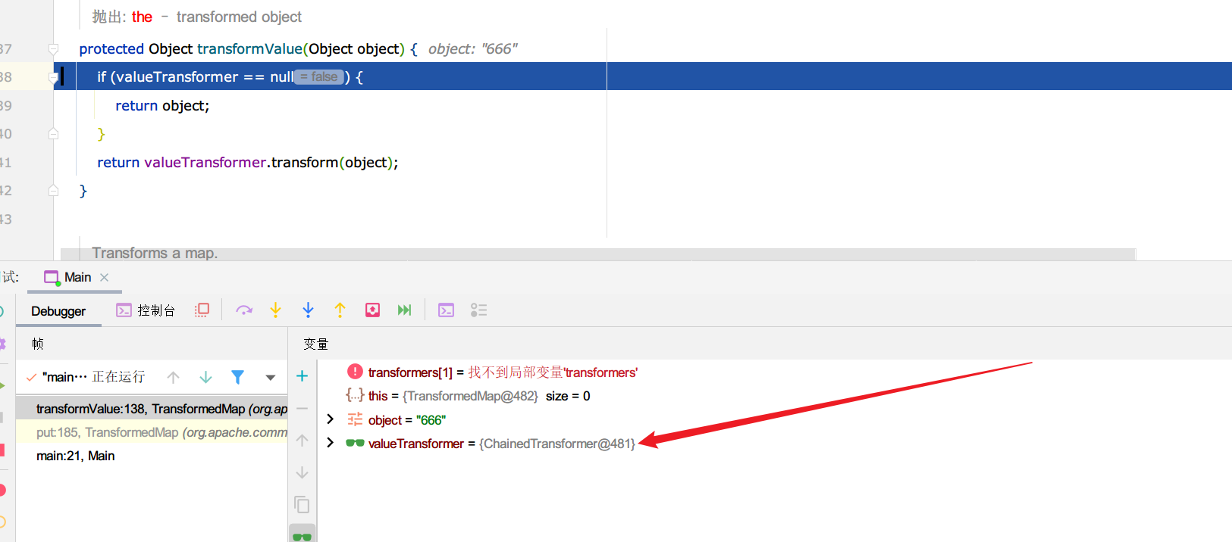Click the duplicate watch copy icon

(x=302, y=505)
